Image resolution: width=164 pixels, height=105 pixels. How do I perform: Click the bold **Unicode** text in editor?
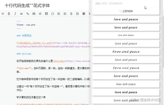click(24, 68)
